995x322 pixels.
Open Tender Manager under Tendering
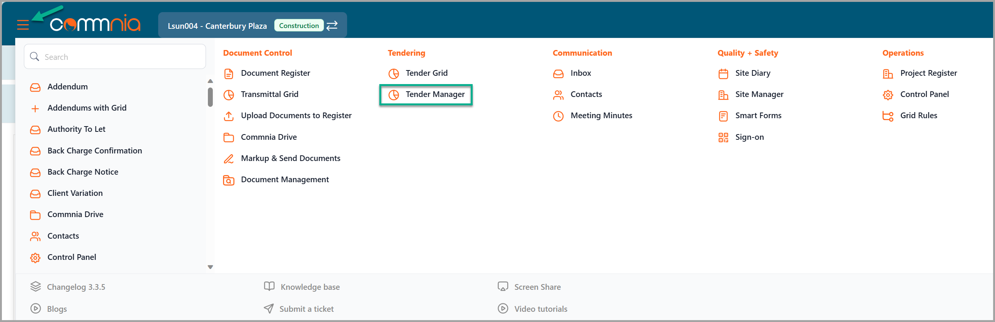tap(426, 94)
